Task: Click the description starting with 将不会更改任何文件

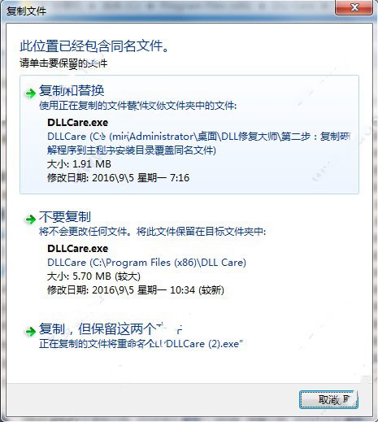Action: tap(153, 232)
